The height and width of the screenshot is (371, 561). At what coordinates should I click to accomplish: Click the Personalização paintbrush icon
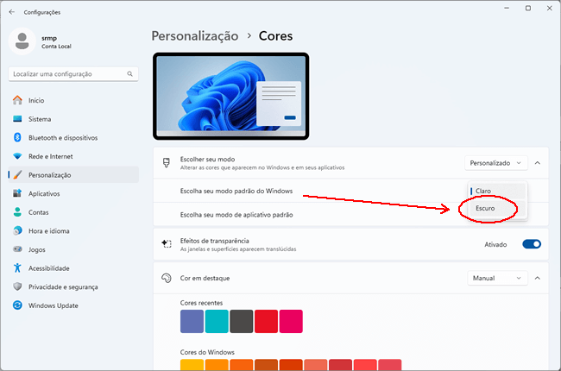tap(17, 175)
